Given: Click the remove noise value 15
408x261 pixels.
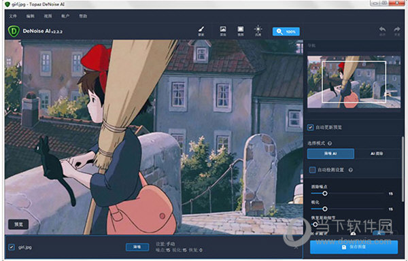Looking at the screenshot, I should [x=390, y=194].
